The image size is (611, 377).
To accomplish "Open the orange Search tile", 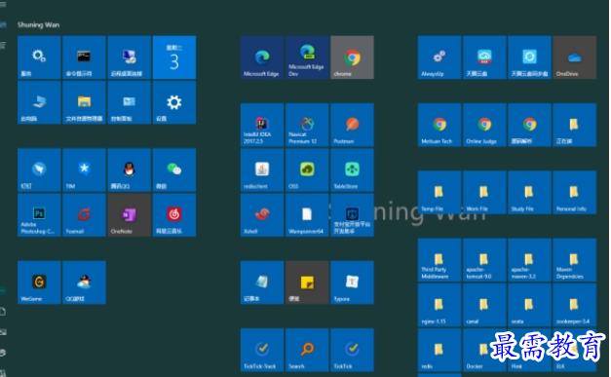I will tap(307, 350).
